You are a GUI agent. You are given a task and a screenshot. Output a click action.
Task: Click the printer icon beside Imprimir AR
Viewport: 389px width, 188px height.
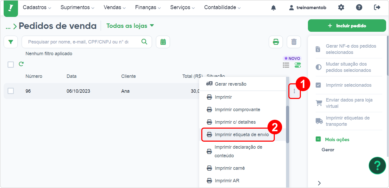pyautogui.click(x=209, y=181)
